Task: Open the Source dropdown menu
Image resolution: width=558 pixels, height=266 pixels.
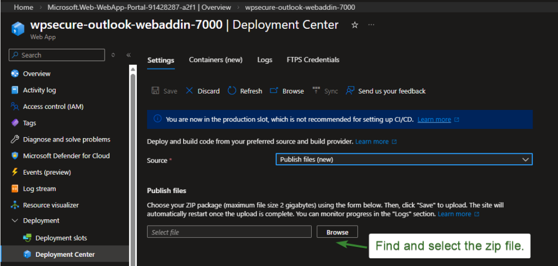Action: click(x=404, y=159)
